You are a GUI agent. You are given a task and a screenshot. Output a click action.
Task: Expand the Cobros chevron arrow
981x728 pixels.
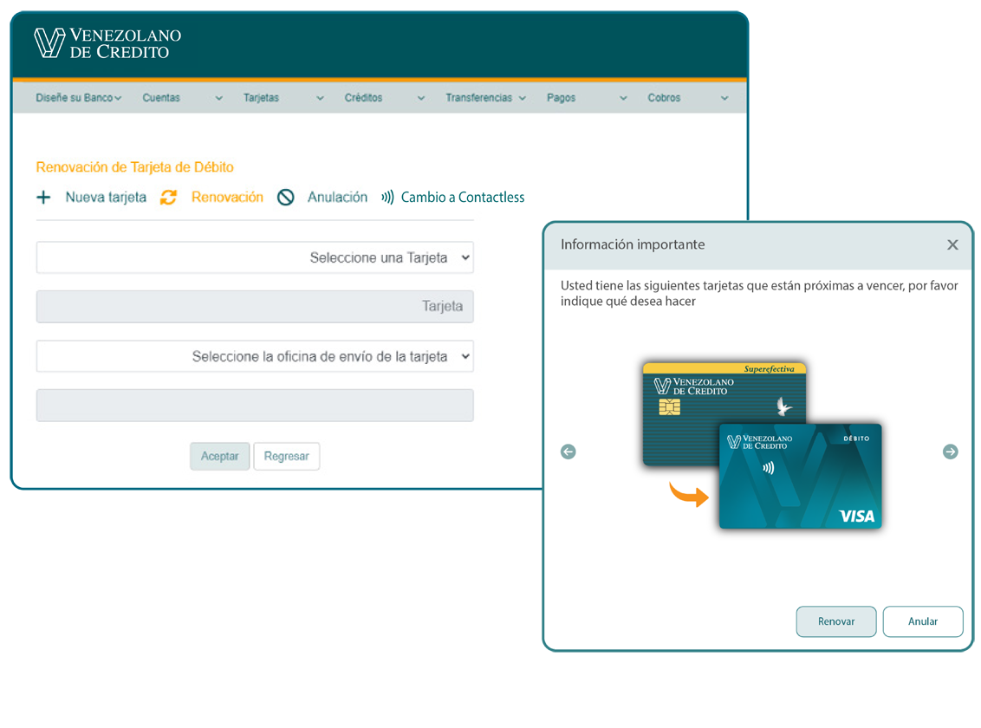coord(724,98)
